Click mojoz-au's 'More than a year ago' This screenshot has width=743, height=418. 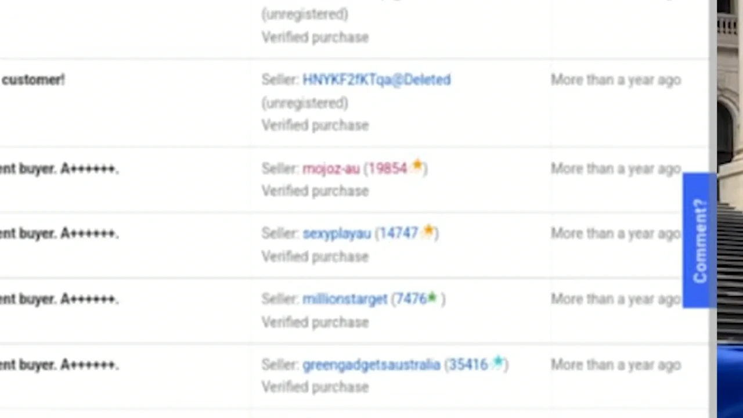pos(615,168)
